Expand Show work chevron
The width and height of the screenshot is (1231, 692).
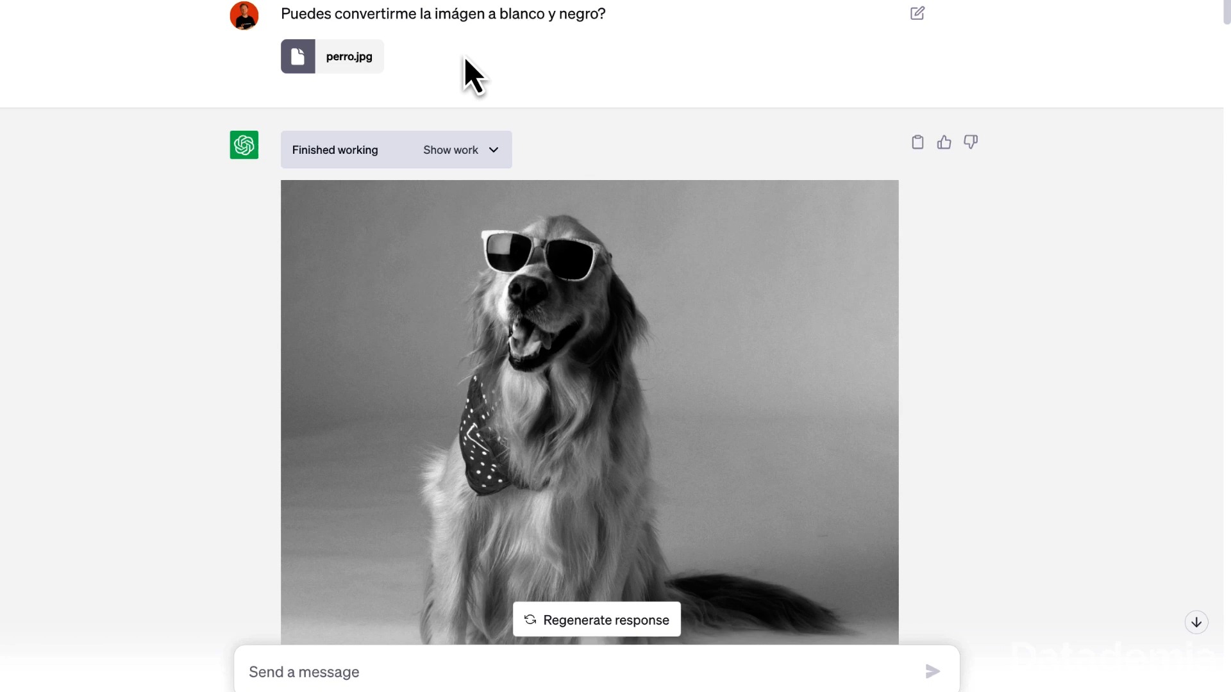click(x=494, y=150)
